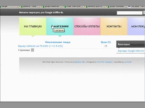Open the 'о магазине' menu tile
Screen dimensions: 145x108
[x=60, y=26]
